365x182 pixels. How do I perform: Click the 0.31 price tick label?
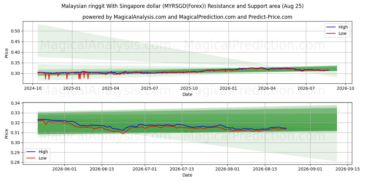point(16,133)
